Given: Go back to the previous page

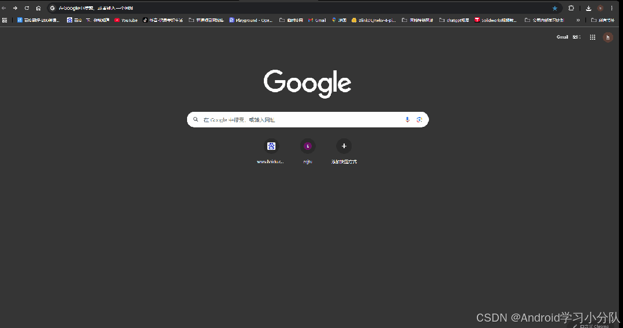Looking at the screenshot, I should 4,8.
